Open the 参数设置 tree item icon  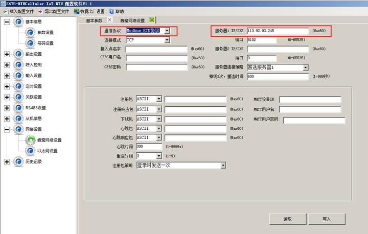click(30, 32)
